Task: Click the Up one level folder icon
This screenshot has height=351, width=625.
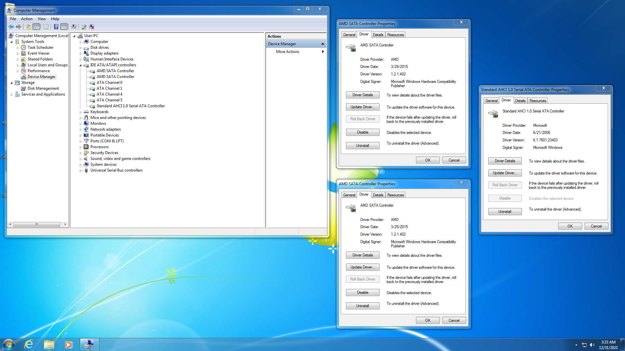Action: pyautogui.click(x=29, y=27)
